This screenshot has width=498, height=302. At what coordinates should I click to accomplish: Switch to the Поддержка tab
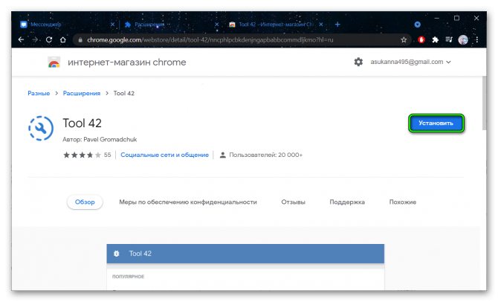347,202
